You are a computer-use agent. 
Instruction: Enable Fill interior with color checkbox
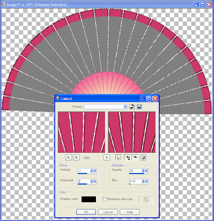click(x=104, y=199)
